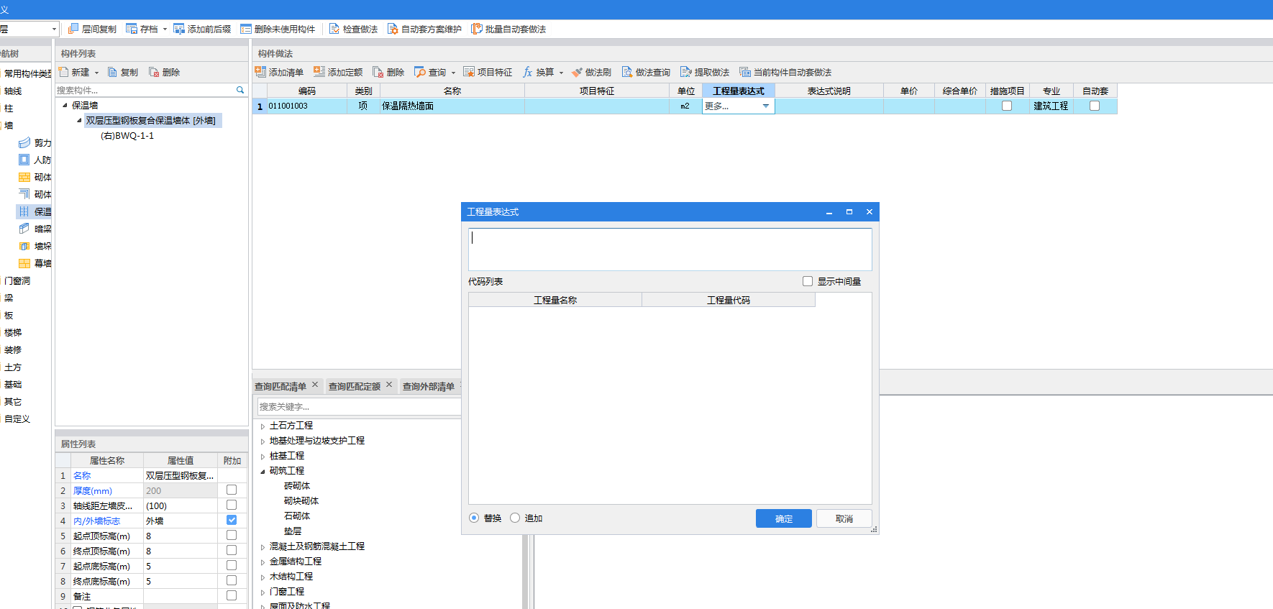Select 自定义 in the navigation tree
The image size is (1273, 609).
(17, 418)
